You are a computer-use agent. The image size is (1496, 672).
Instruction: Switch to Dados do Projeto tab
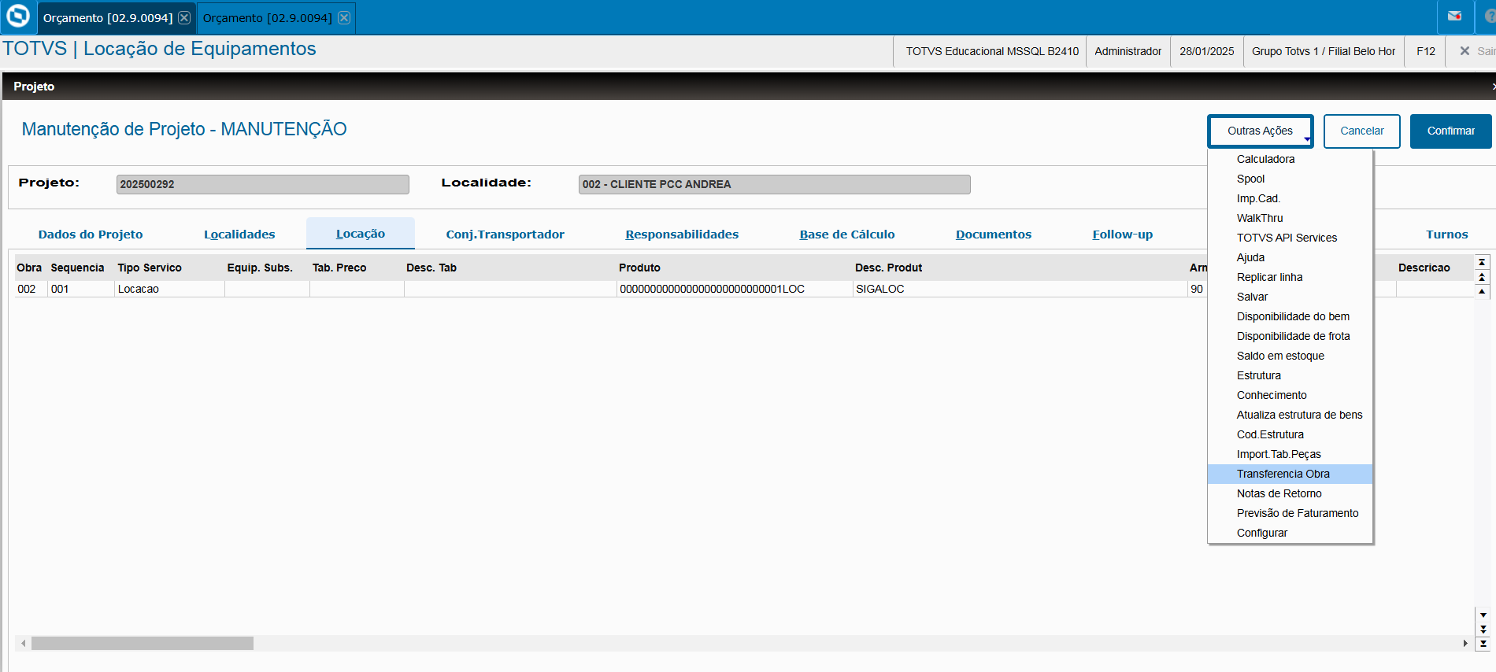tap(91, 234)
